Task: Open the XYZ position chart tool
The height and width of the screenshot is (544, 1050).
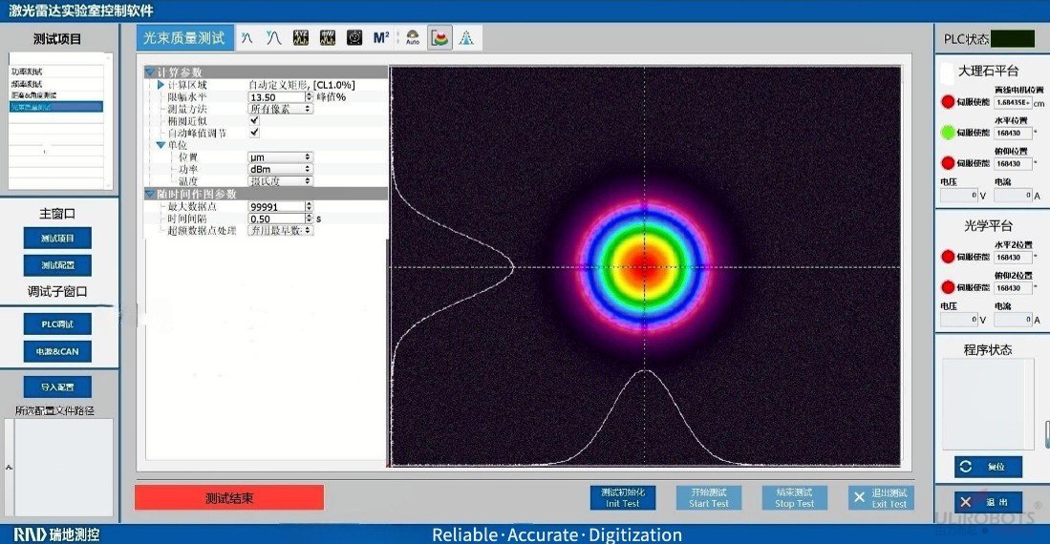Action: tap(301, 38)
